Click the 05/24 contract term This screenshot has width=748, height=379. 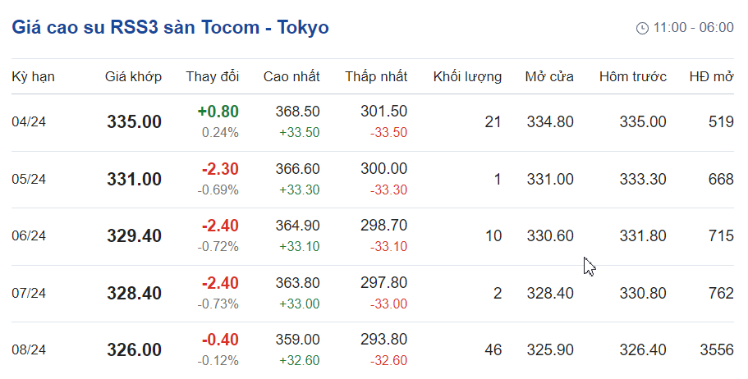click(29, 180)
